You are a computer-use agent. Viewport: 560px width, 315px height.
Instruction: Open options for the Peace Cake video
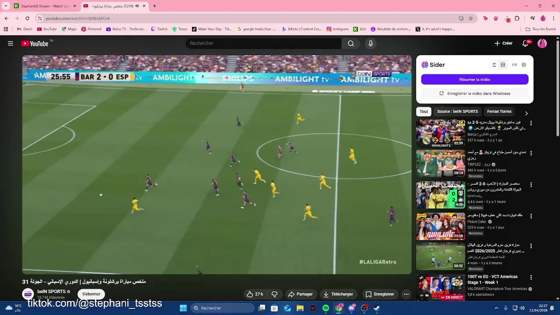pos(531,216)
